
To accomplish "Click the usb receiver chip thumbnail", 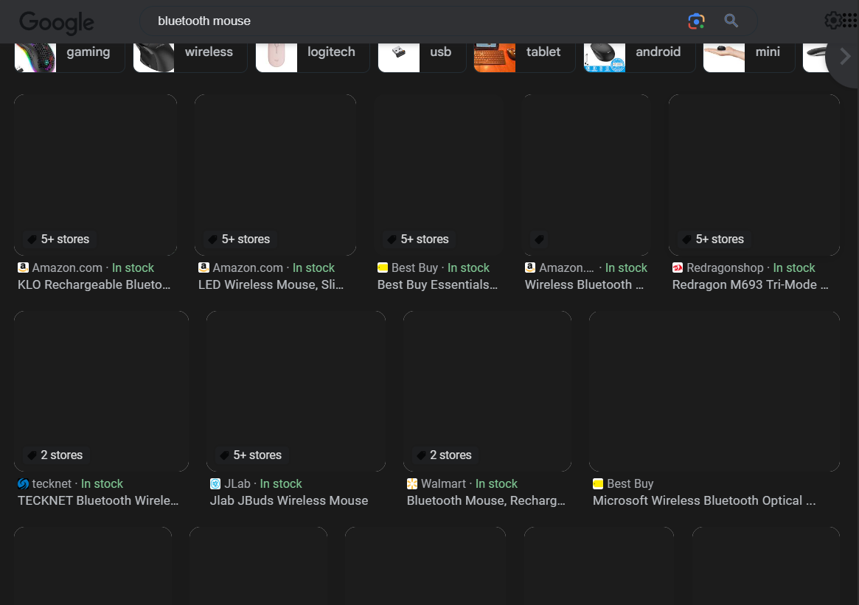I will [x=399, y=57].
